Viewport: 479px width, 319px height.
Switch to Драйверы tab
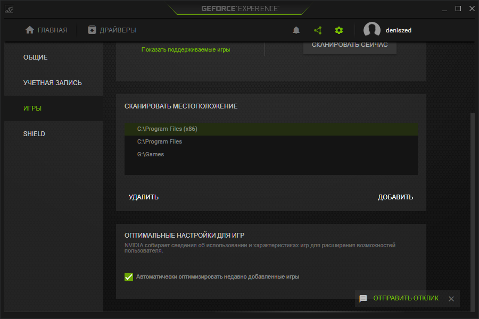(112, 30)
